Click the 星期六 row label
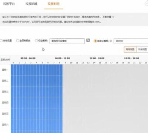Viewport: 148px width, 133px height. pyautogui.click(x=5, y=125)
